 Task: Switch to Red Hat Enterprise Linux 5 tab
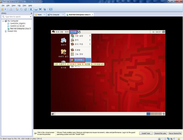coord(80,15)
